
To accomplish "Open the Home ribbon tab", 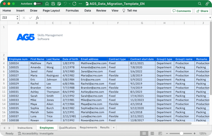I will coord(7,11).
